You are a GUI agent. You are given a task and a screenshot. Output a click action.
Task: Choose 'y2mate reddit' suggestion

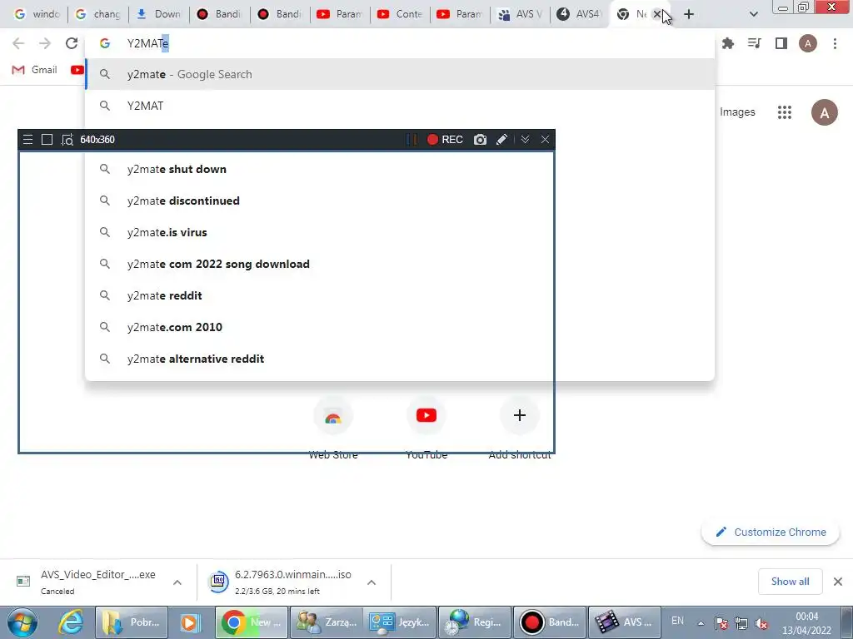click(x=400, y=295)
